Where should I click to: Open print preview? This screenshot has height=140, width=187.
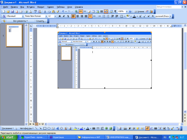point(30,12)
